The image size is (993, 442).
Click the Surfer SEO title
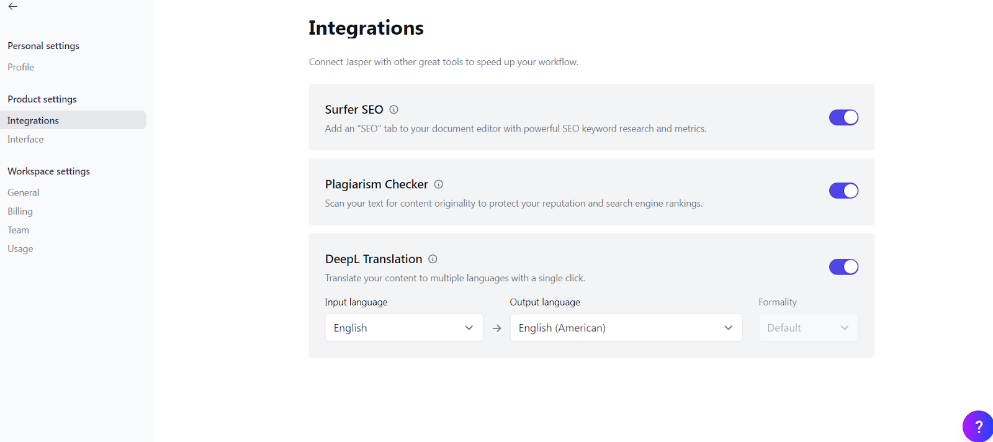(x=354, y=109)
